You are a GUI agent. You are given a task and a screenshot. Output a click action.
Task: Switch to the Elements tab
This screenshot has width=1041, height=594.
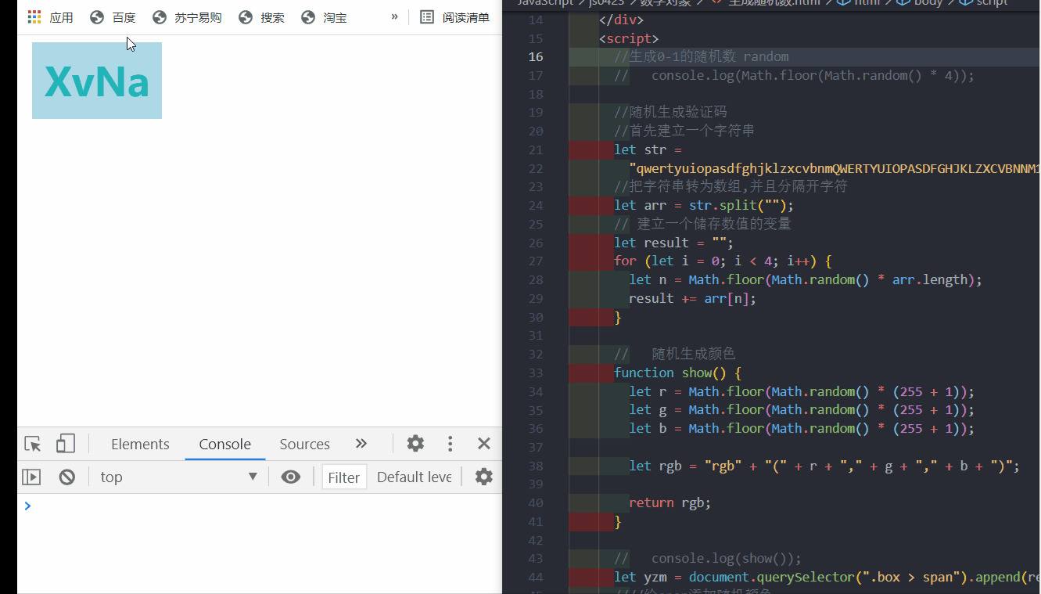(x=140, y=444)
